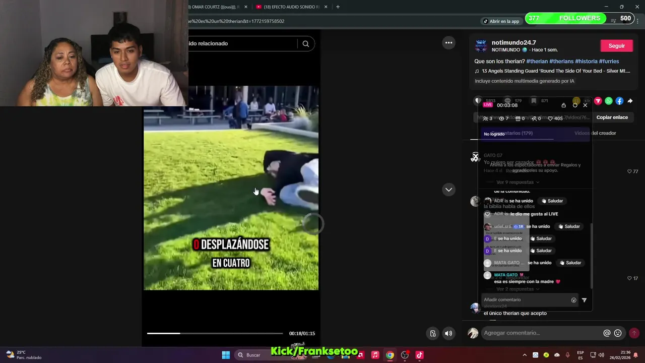The height and width of the screenshot is (363, 645).
Task: Open the 13 Angels Standing Guard music link
Action: point(552,71)
